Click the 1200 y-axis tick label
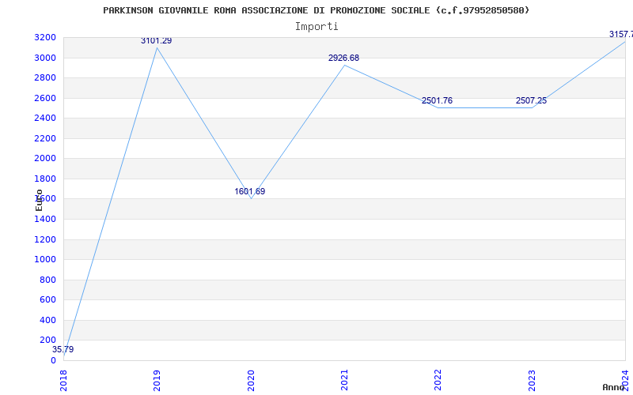This screenshot has width=633, height=395. (45, 239)
